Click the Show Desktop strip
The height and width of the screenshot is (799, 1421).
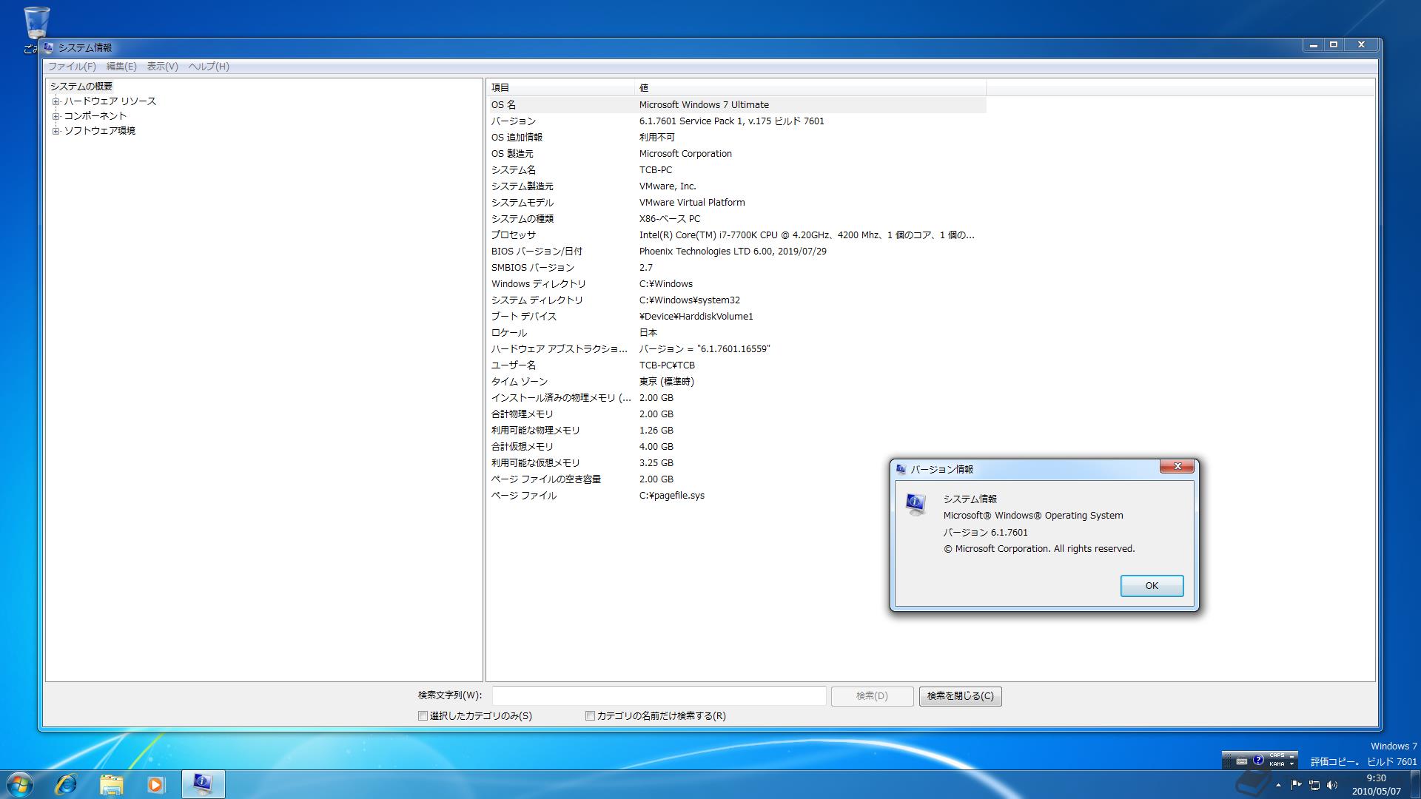(x=1414, y=784)
